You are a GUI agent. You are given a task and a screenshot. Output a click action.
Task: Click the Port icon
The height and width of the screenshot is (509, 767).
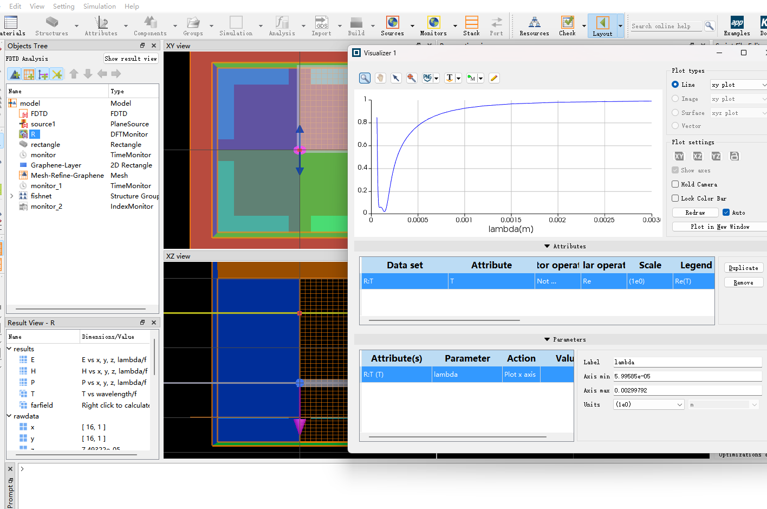pyautogui.click(x=497, y=22)
